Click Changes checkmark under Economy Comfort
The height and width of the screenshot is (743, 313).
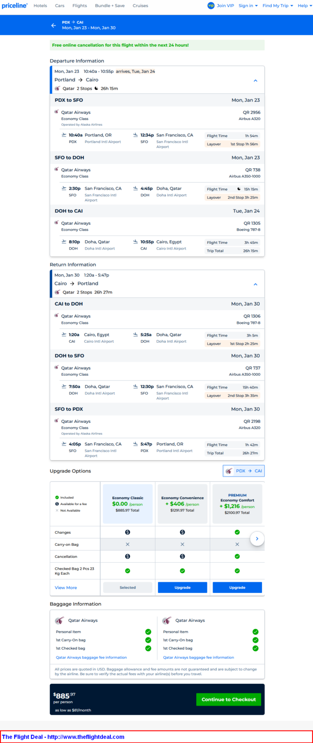[237, 532]
